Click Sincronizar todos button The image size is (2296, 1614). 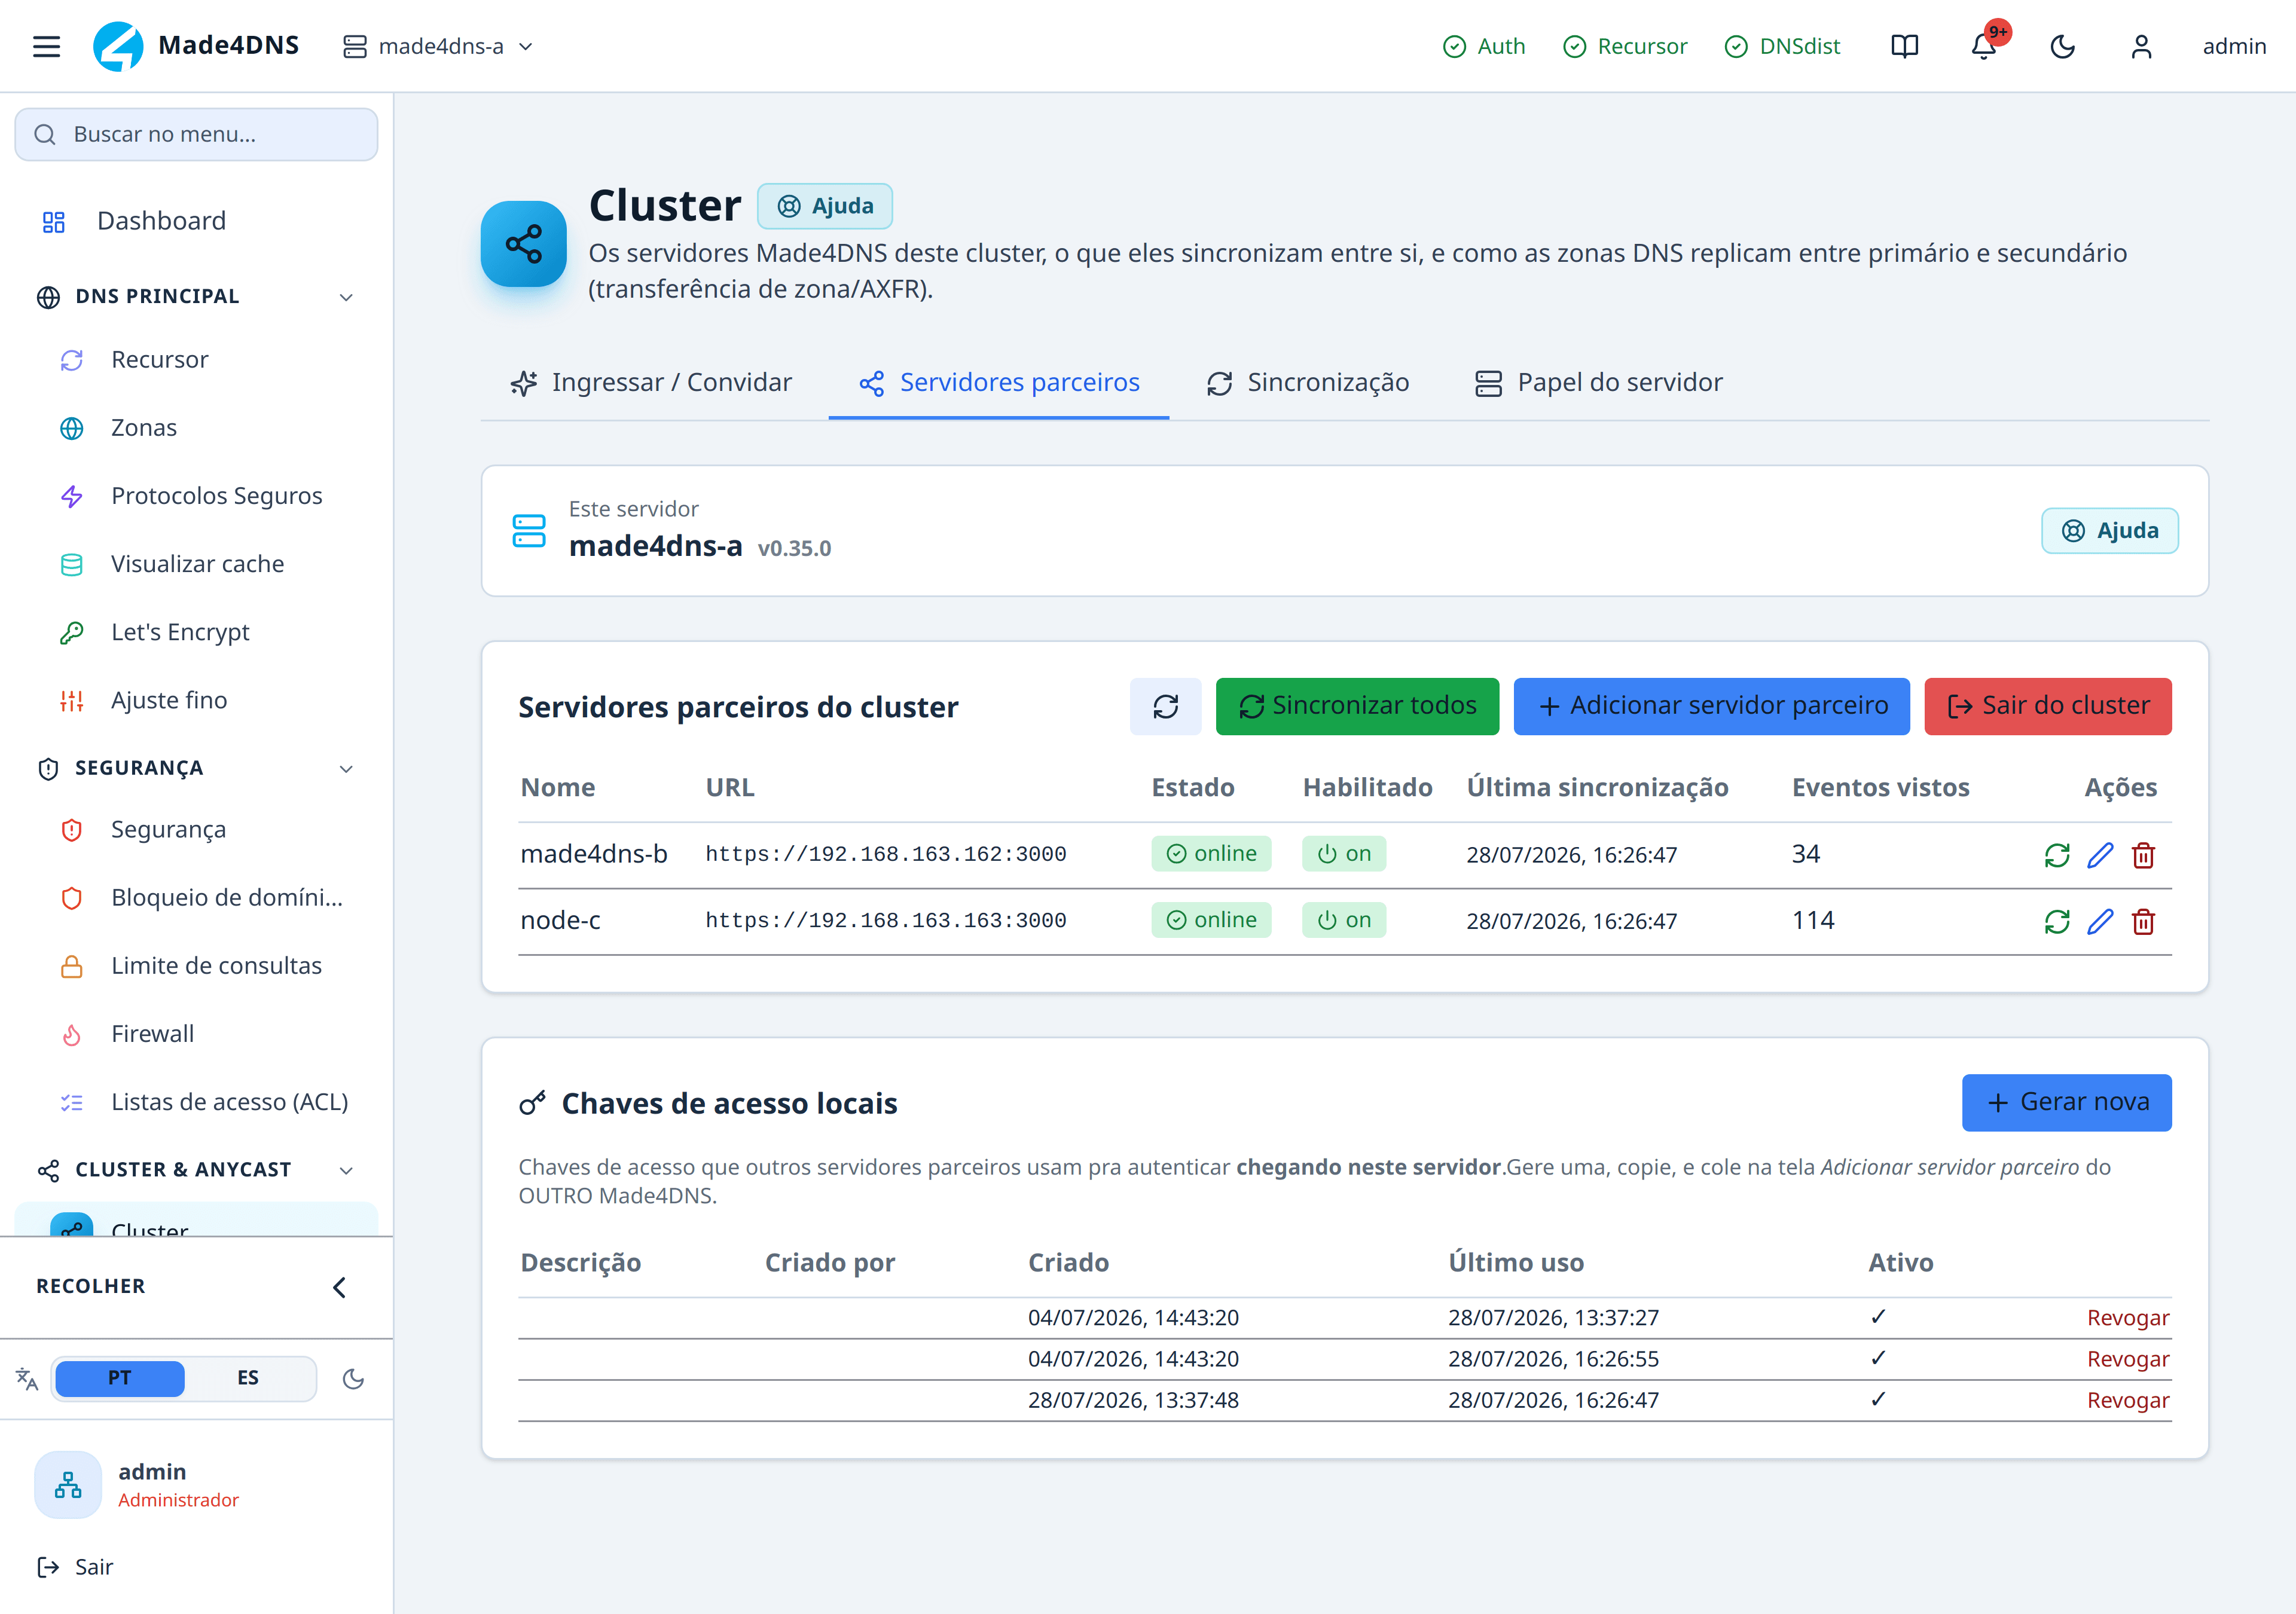pyautogui.click(x=1357, y=706)
